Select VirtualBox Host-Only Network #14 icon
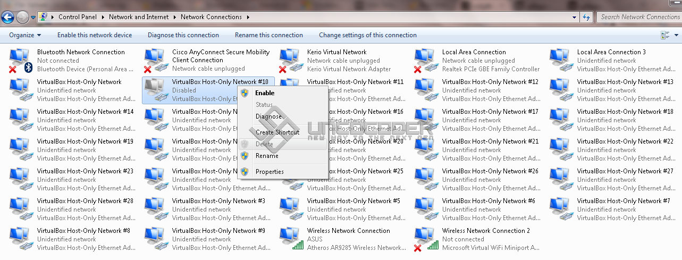 pyautogui.click(x=21, y=120)
